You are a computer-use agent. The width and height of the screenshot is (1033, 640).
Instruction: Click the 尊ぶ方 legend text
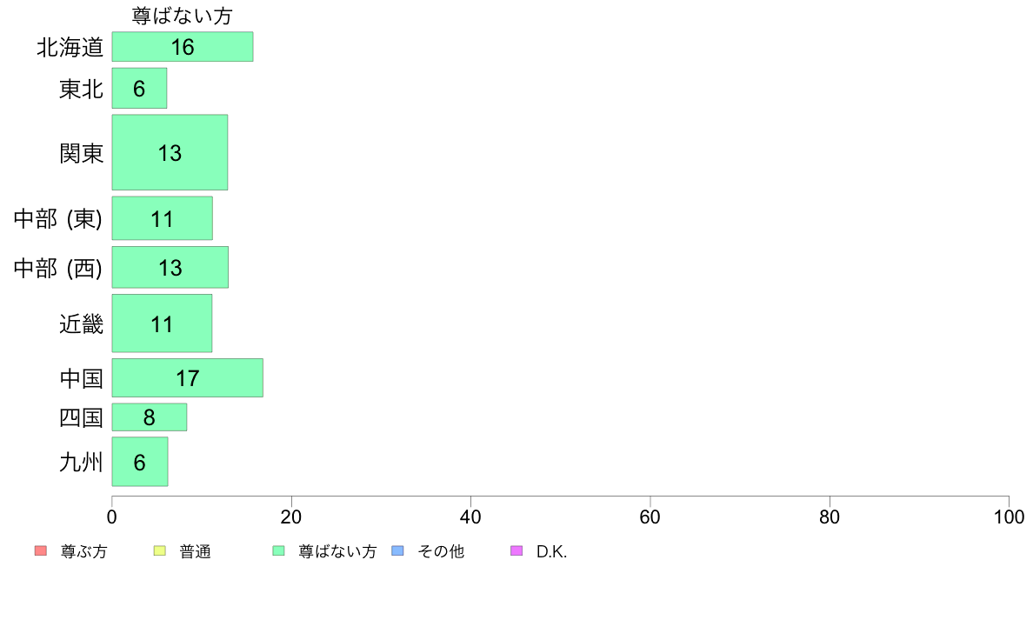coord(83,551)
